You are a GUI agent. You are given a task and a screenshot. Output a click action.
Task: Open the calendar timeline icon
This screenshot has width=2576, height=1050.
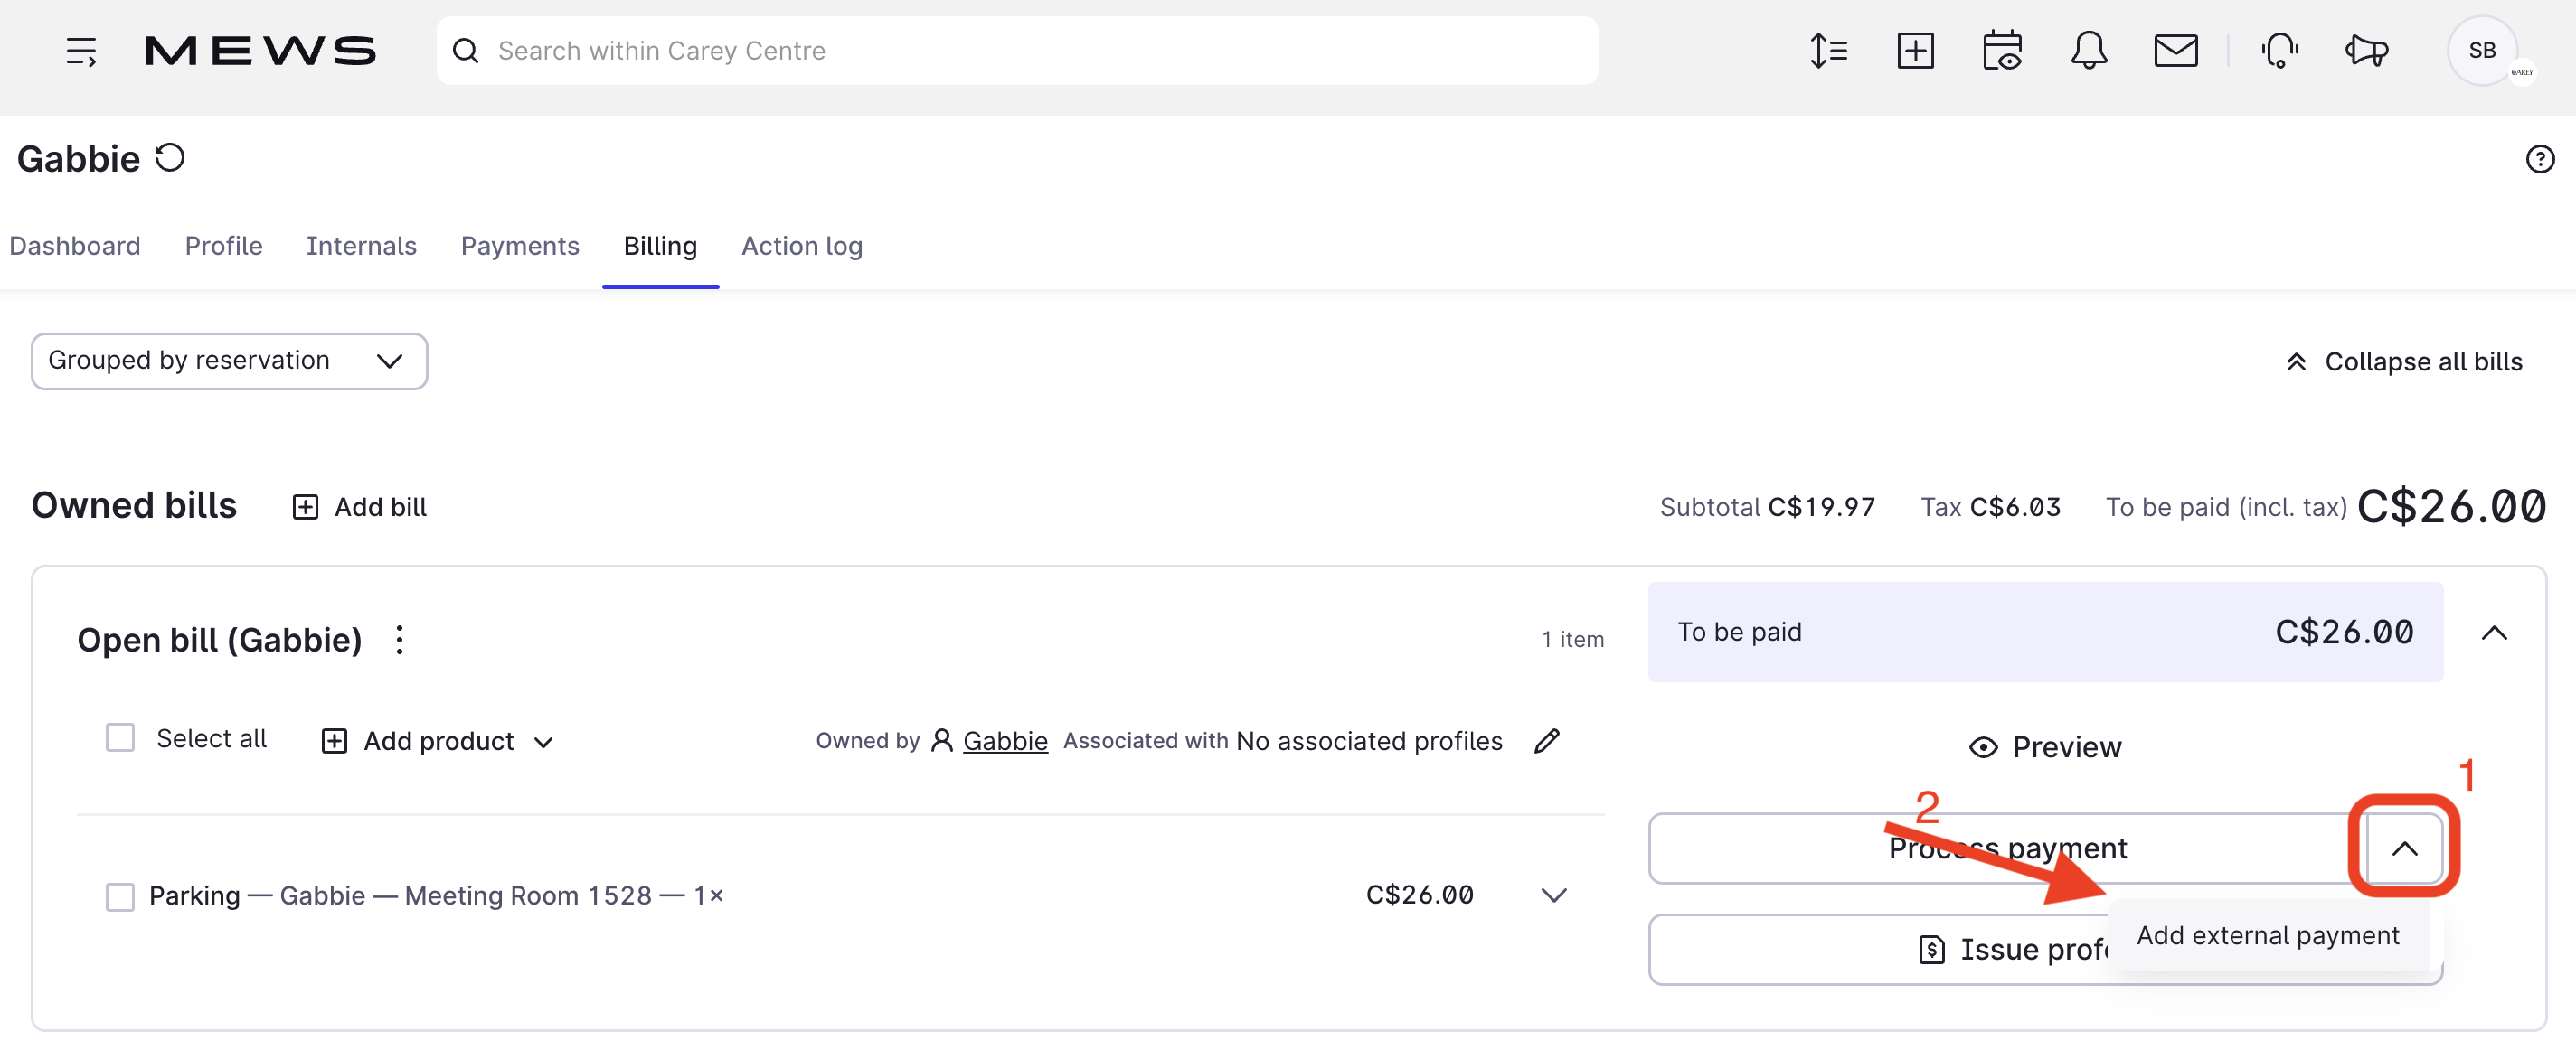2001,51
